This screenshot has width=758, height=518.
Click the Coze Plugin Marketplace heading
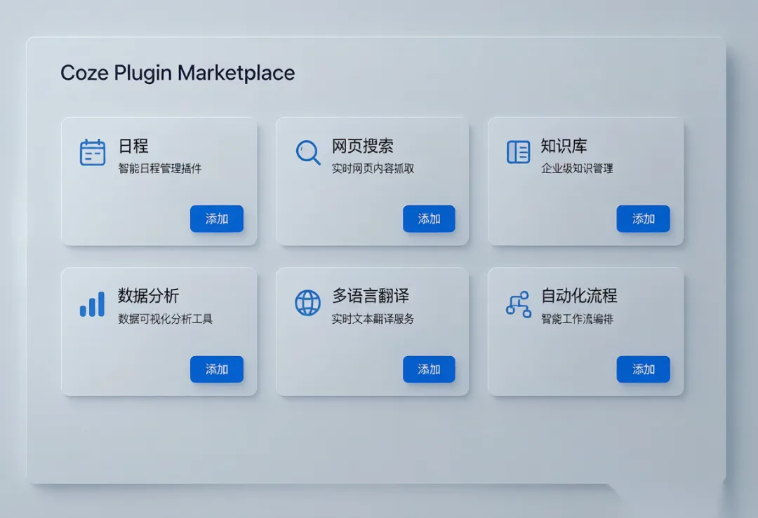(x=178, y=74)
